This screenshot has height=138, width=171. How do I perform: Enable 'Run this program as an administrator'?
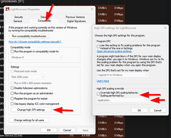click(12, 93)
